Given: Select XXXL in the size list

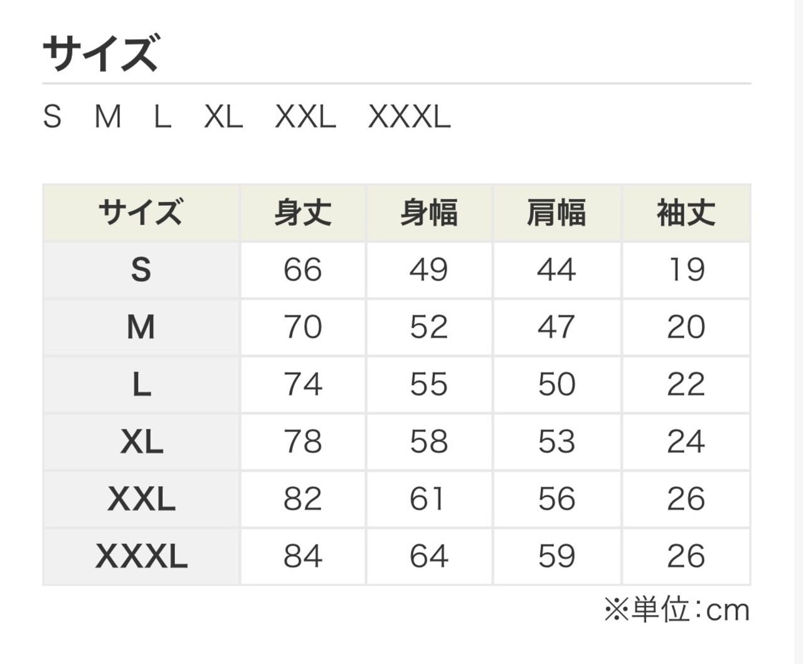Looking at the screenshot, I should point(409,117).
